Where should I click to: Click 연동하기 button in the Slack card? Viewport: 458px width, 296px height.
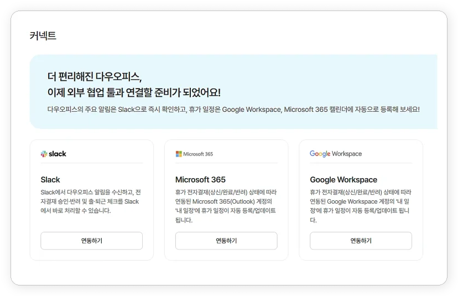click(91, 241)
